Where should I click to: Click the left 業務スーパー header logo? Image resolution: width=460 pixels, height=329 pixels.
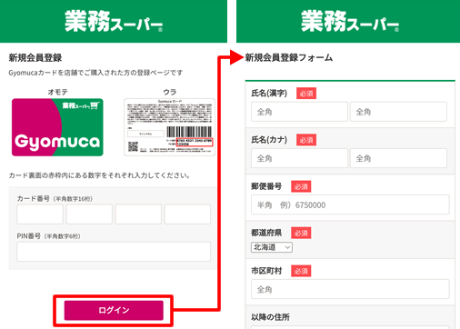tap(114, 21)
